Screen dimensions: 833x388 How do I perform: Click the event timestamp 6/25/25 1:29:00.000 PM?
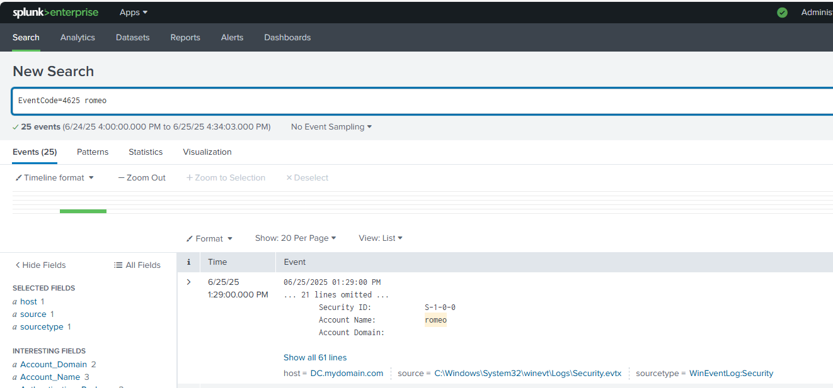(238, 288)
